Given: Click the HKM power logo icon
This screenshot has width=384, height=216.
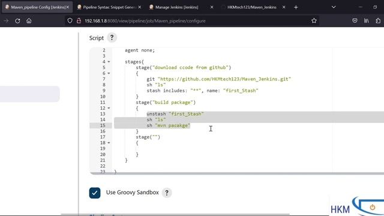Looking at the screenshot, I should [372, 207].
